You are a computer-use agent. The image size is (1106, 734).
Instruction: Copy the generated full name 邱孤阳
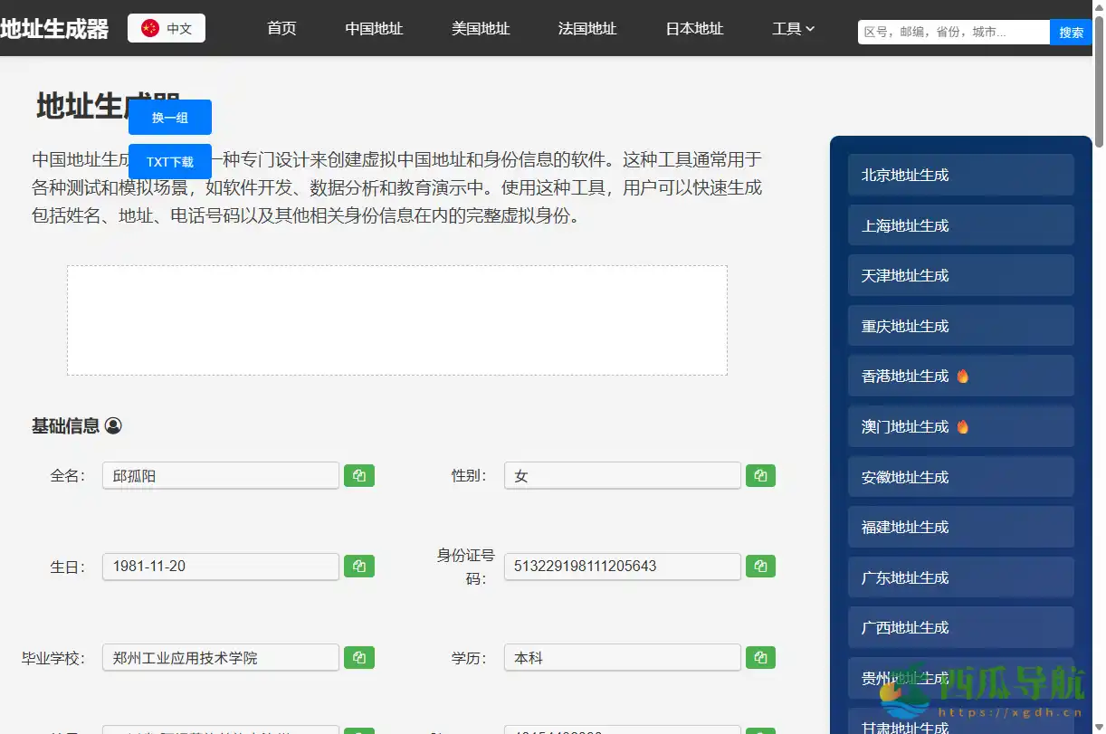pos(359,475)
